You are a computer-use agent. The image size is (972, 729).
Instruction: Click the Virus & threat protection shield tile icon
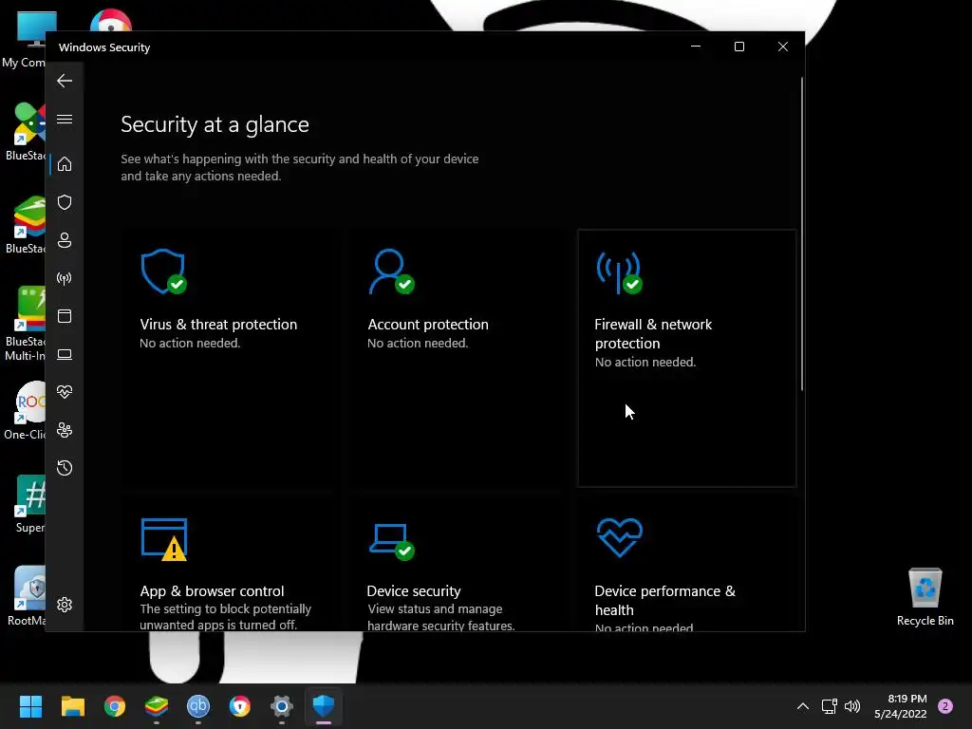pos(163,271)
